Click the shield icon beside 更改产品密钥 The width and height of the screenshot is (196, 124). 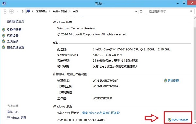tap(170, 120)
